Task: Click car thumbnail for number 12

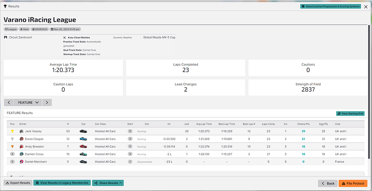Action: [83, 139]
